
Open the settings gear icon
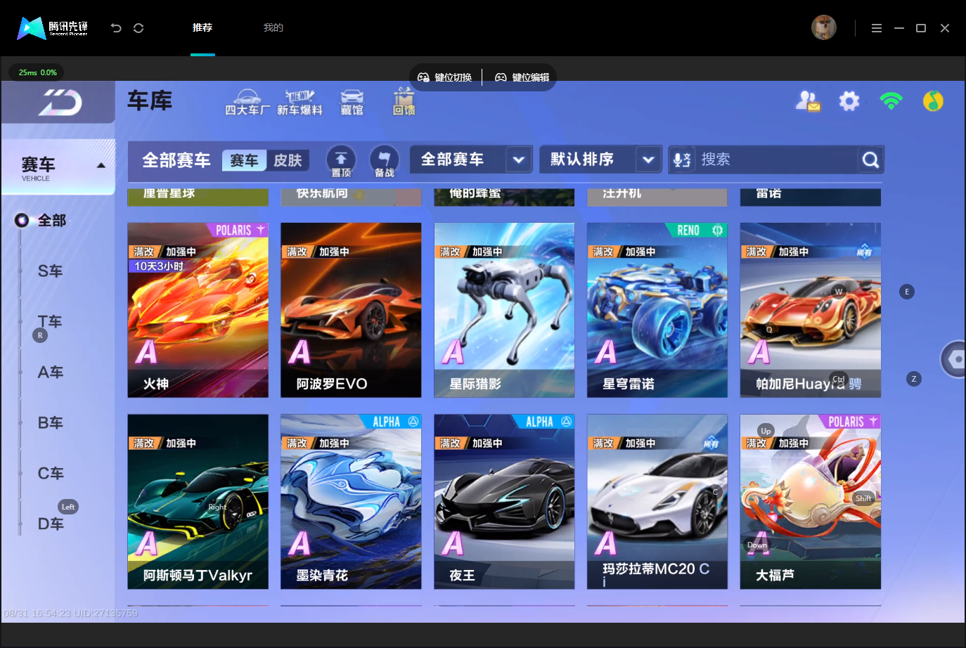849,101
